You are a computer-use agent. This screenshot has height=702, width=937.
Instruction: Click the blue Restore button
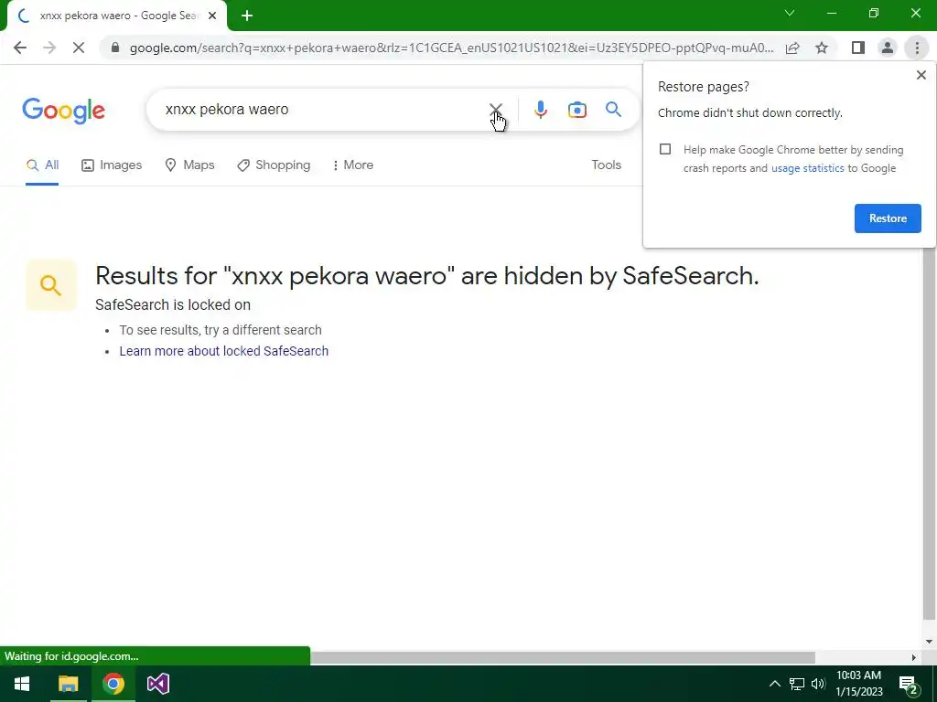[888, 218]
